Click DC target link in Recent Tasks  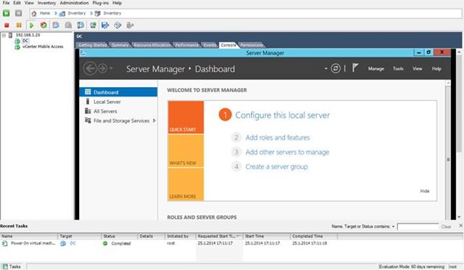[72, 243]
